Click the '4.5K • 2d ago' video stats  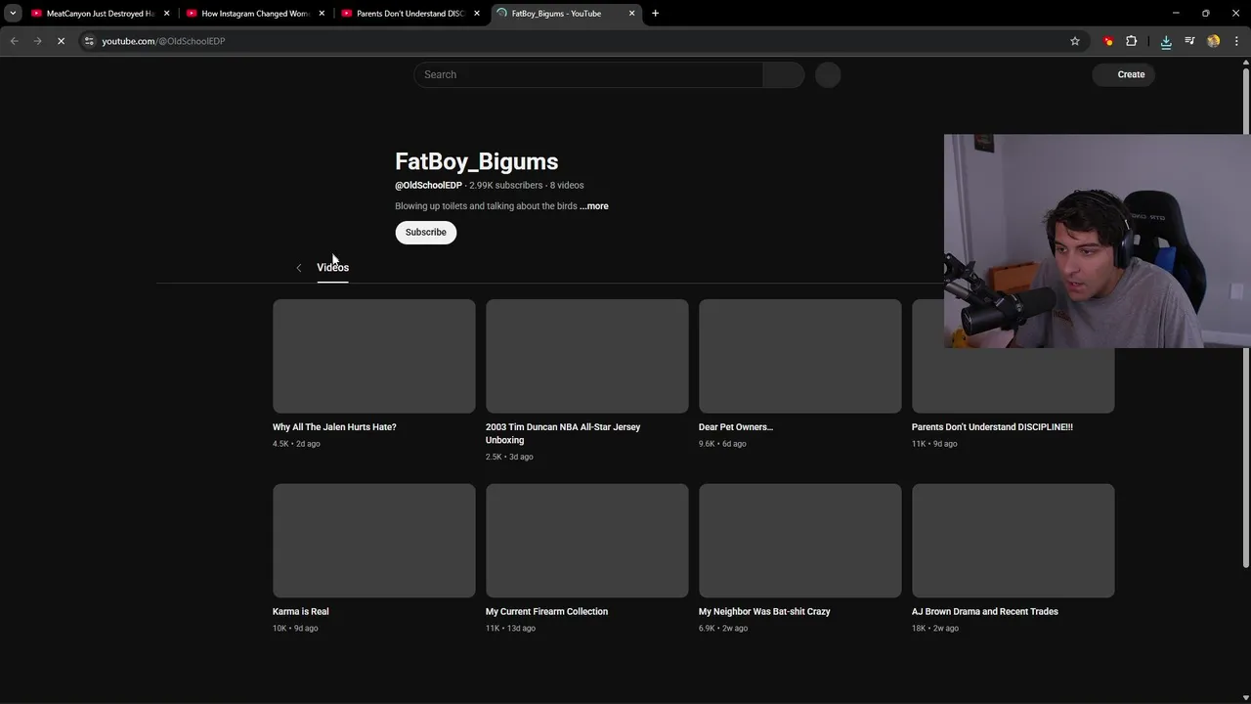(296, 444)
